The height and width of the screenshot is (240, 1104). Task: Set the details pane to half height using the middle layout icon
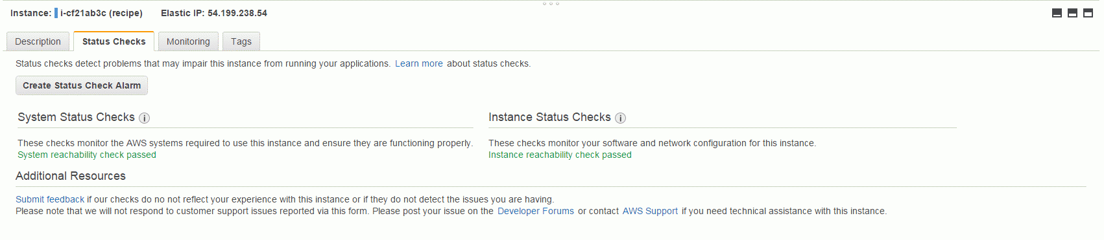point(1072,13)
